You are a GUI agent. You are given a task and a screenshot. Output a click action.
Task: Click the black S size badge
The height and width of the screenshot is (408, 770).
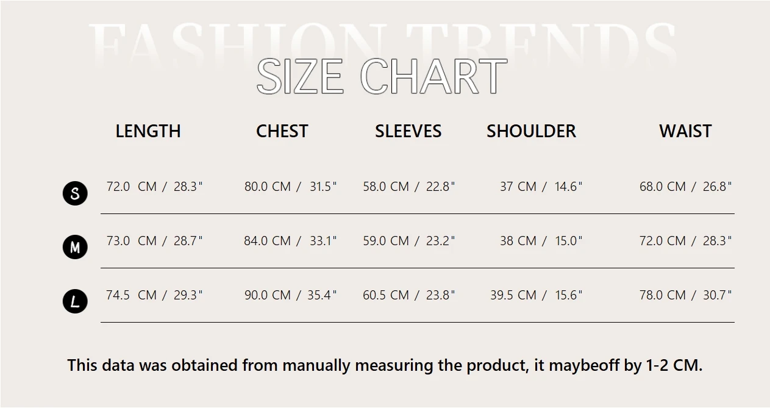(x=75, y=193)
